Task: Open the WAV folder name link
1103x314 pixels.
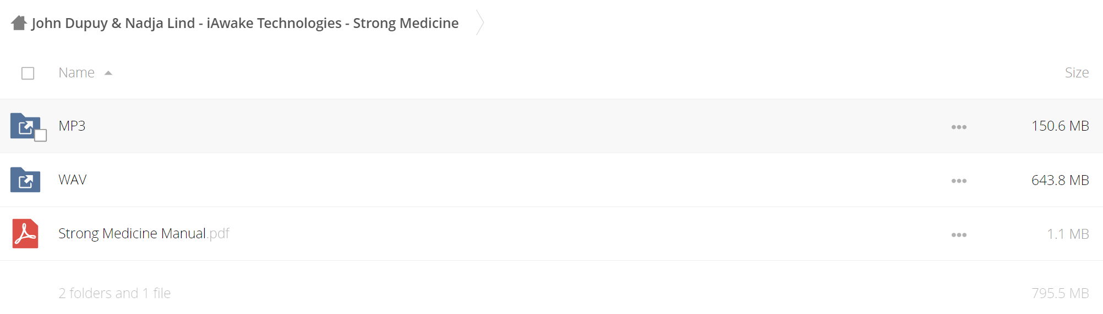Action: [x=73, y=180]
